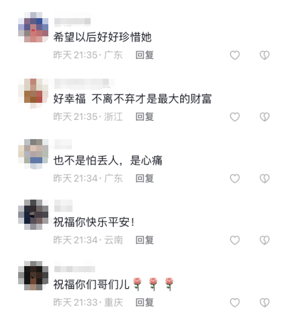Image resolution: width=285 pixels, height=315 pixels.
Task: Like the comment 希望以后好好珍惜她
Action: pyautogui.click(x=235, y=55)
